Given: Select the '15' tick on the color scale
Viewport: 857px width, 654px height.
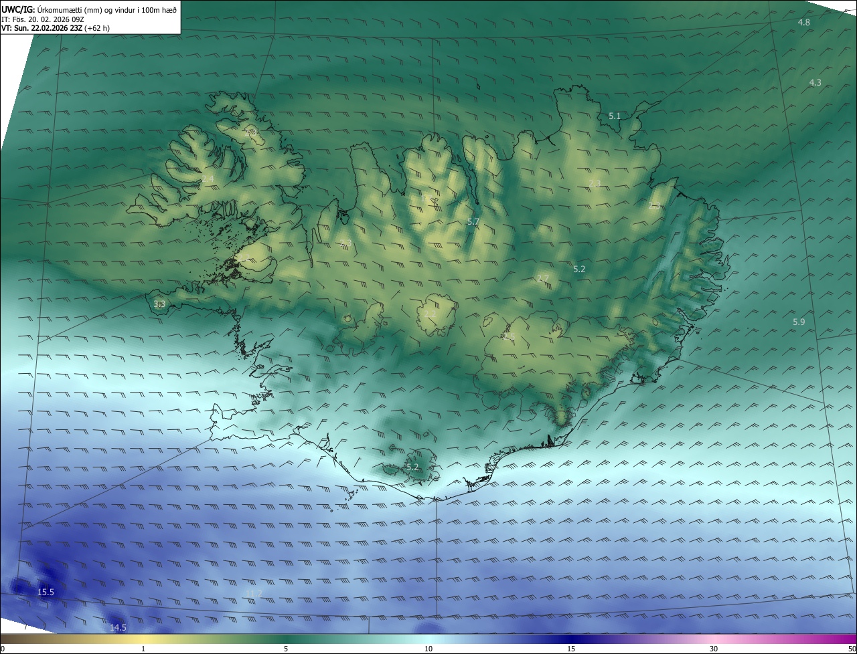Looking at the screenshot, I should 571,649.
